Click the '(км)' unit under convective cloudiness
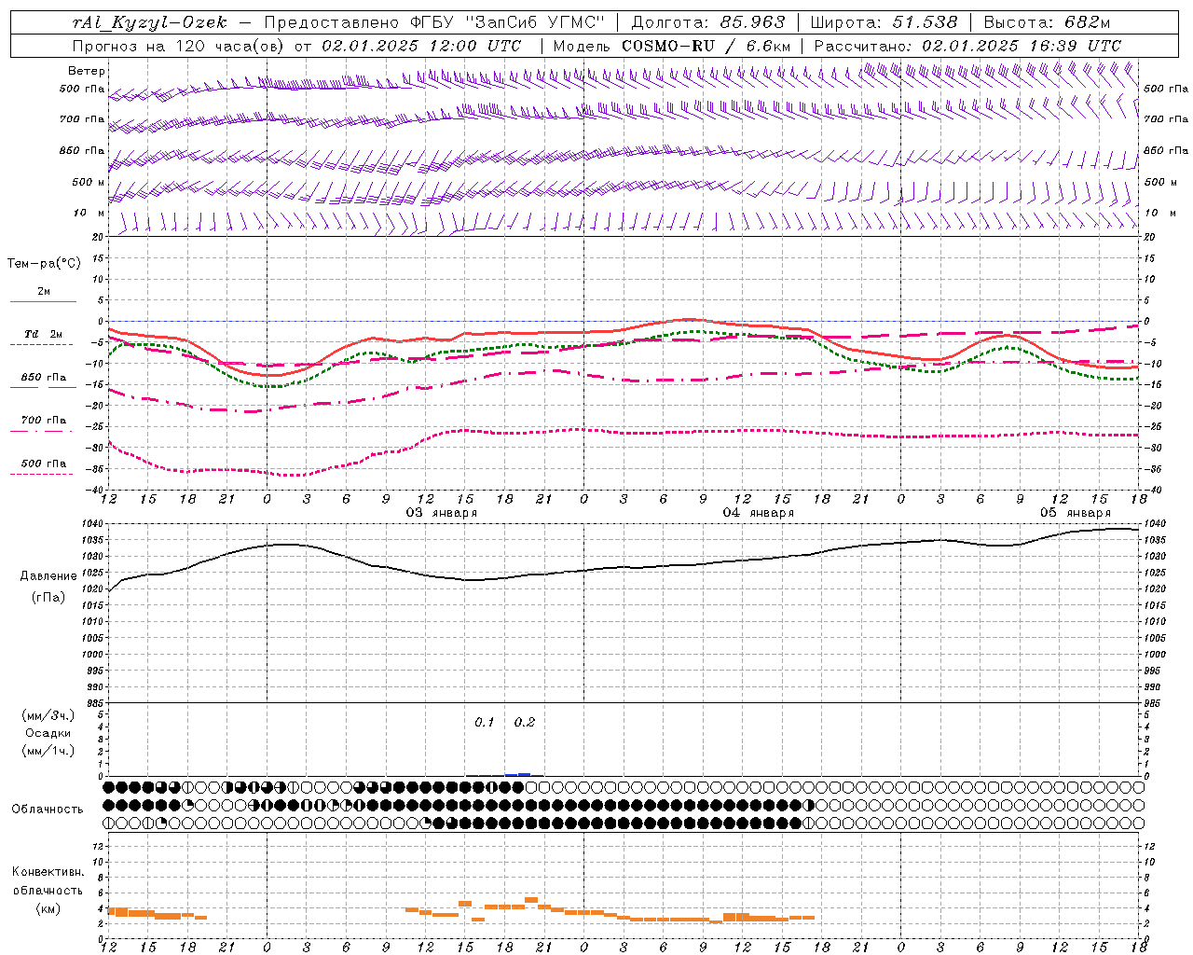Viewport: 1193px width, 955px height. 48,908
